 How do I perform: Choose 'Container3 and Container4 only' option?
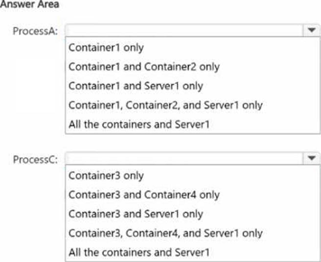[x=144, y=195]
